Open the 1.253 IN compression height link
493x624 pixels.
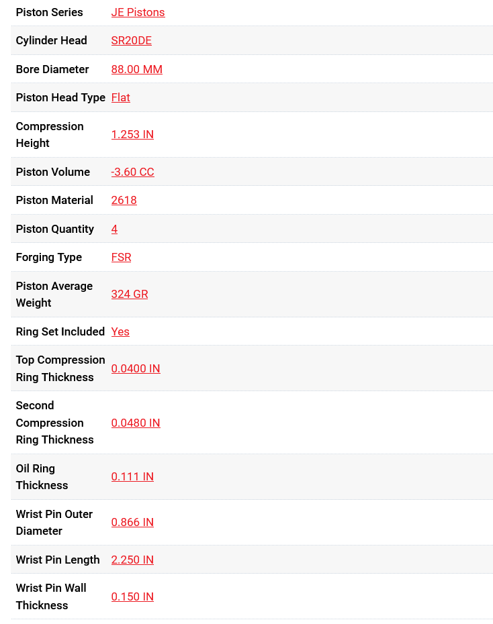tap(132, 134)
